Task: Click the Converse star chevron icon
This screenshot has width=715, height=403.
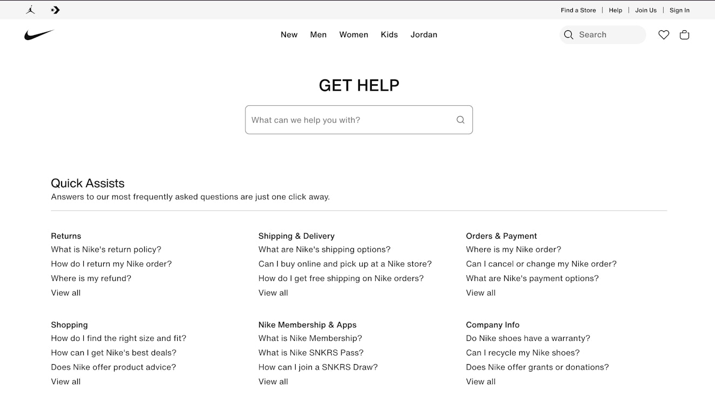Action: 55,10
